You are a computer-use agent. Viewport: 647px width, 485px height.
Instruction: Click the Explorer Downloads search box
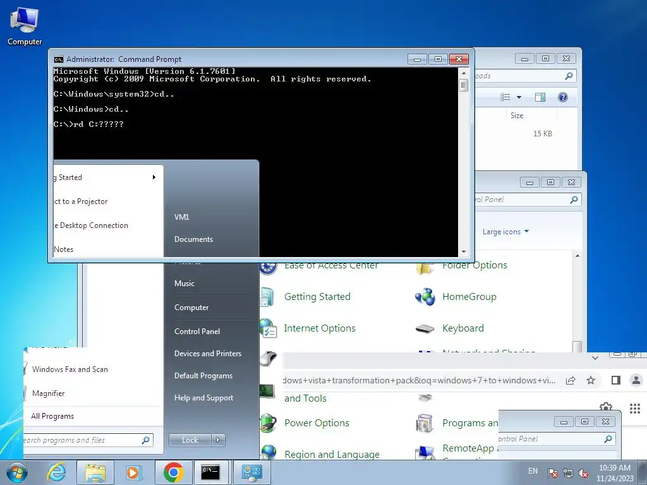[x=525, y=76]
